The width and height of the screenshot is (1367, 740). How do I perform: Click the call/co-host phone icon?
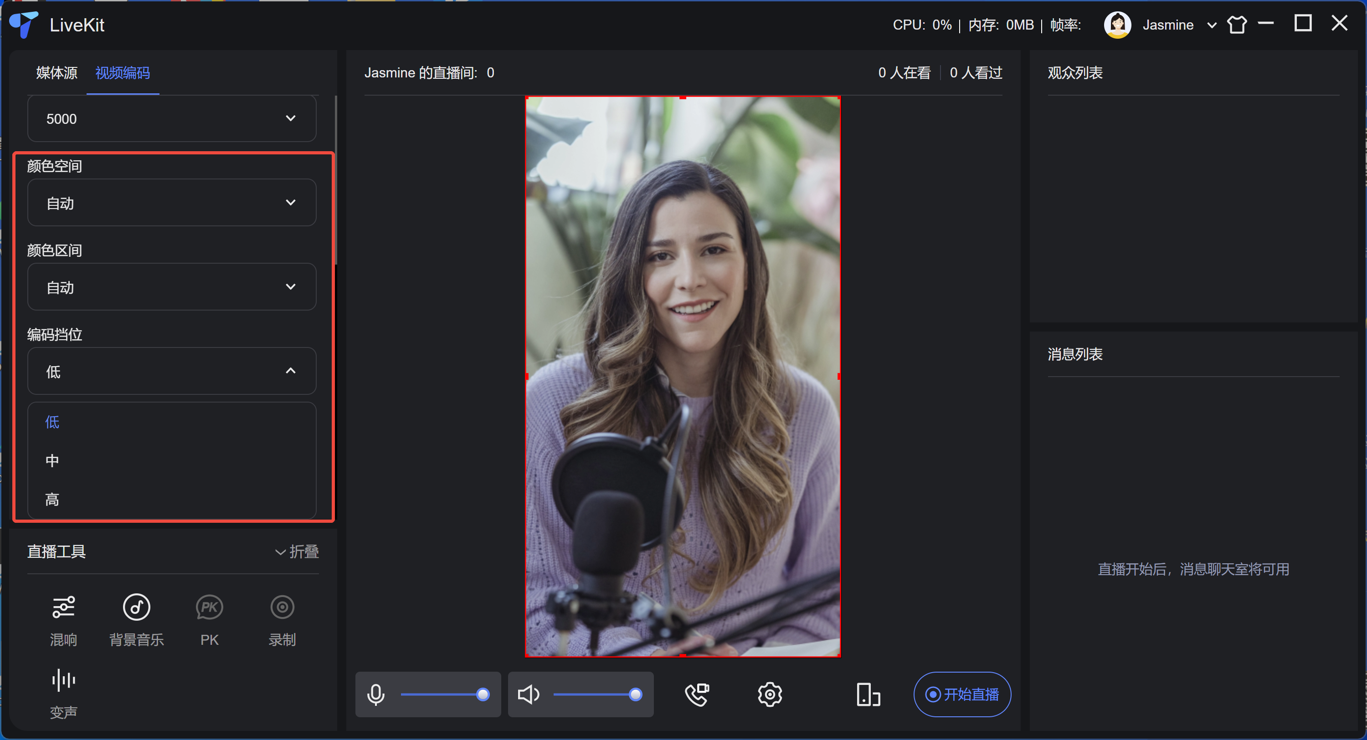click(x=697, y=694)
